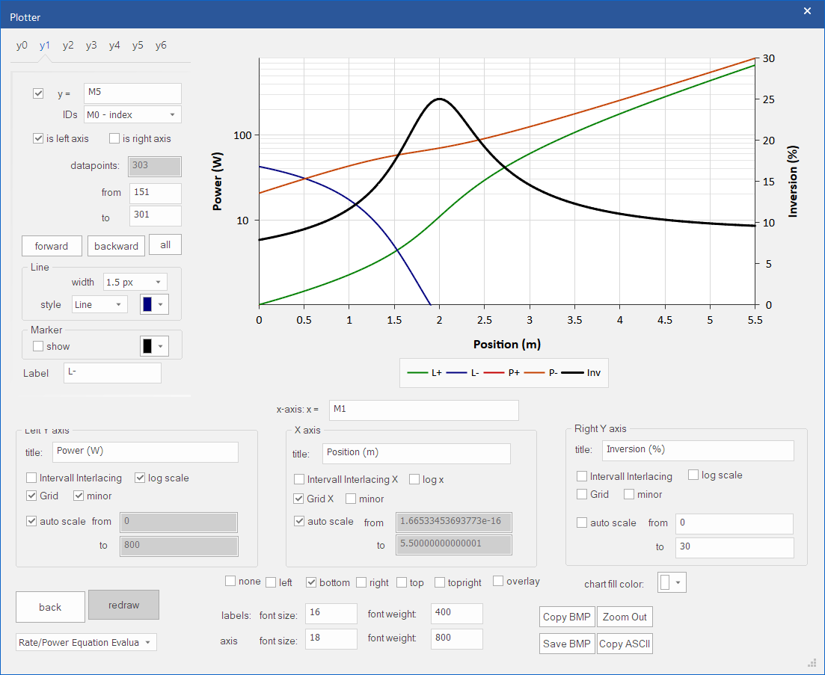The image size is (825, 675).
Task: Open the Rate/Power Equation dropdown
Action: coord(86,642)
